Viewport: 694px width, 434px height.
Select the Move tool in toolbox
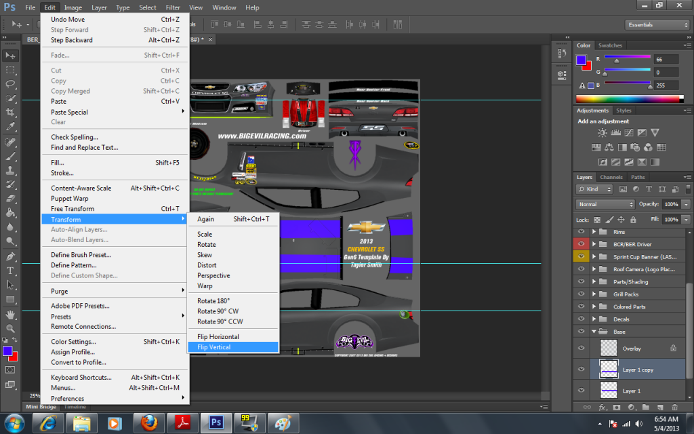coord(10,56)
